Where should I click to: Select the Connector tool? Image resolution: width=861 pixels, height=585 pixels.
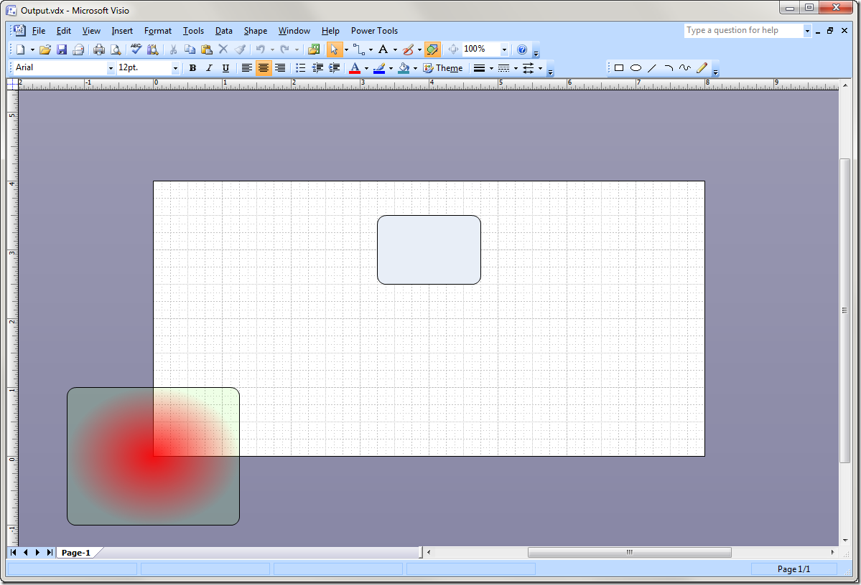358,49
